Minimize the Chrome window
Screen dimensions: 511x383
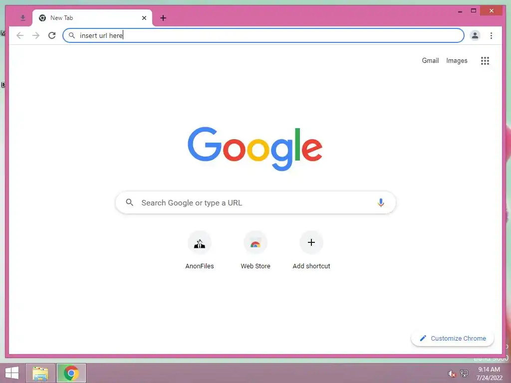click(x=460, y=11)
